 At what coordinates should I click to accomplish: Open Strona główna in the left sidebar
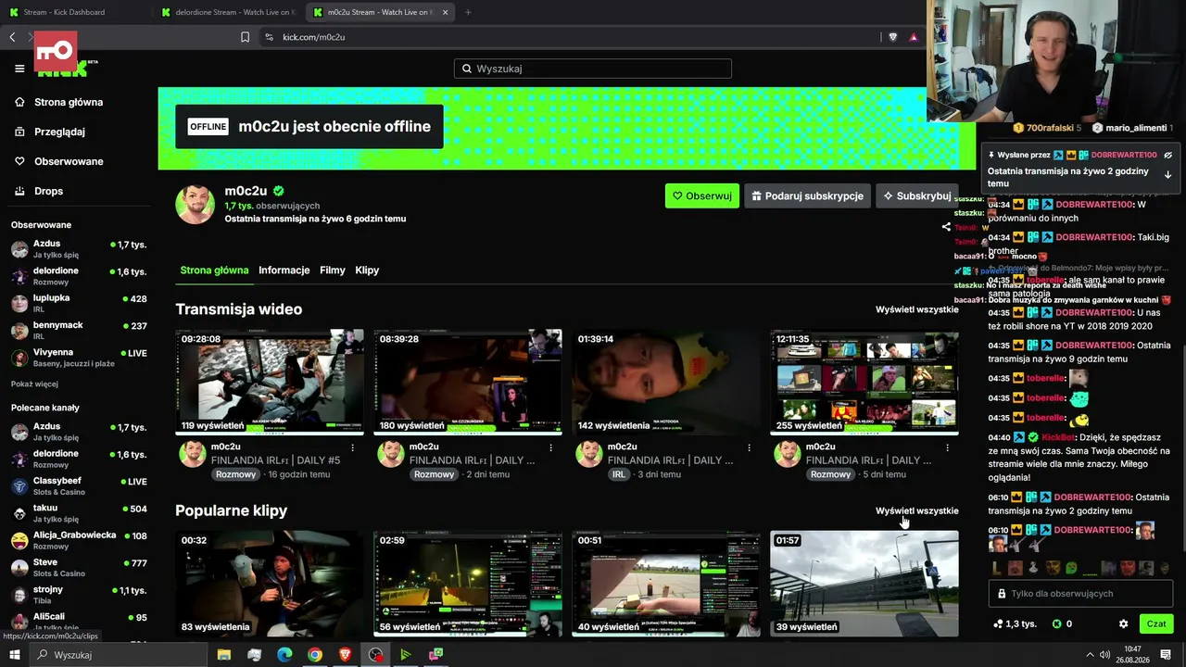pyautogui.click(x=59, y=102)
